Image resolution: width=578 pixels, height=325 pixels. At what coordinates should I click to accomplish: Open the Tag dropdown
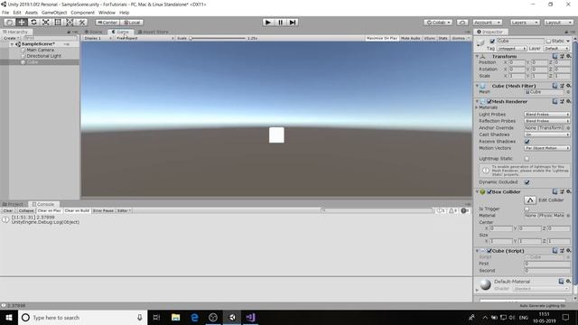[x=512, y=49]
